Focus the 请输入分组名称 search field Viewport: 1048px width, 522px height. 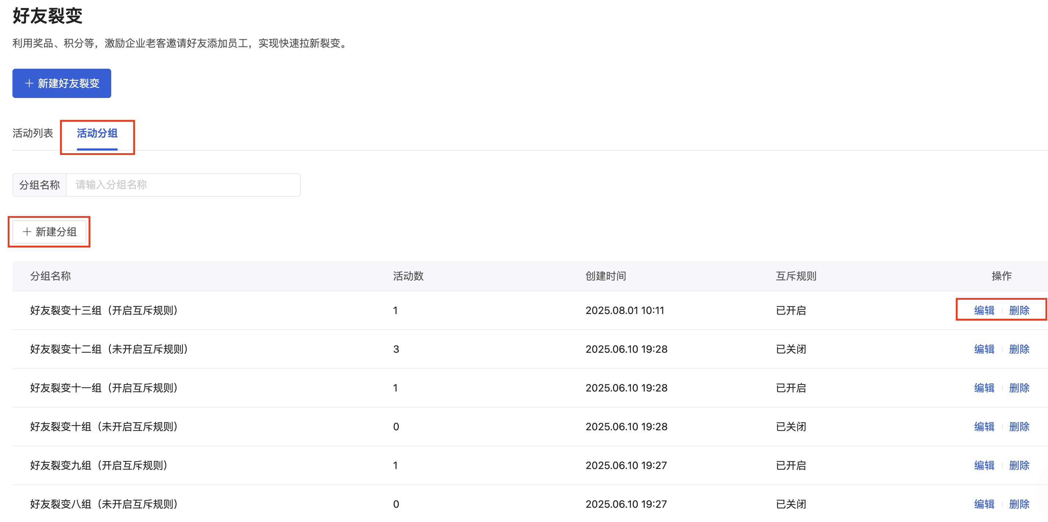(183, 185)
